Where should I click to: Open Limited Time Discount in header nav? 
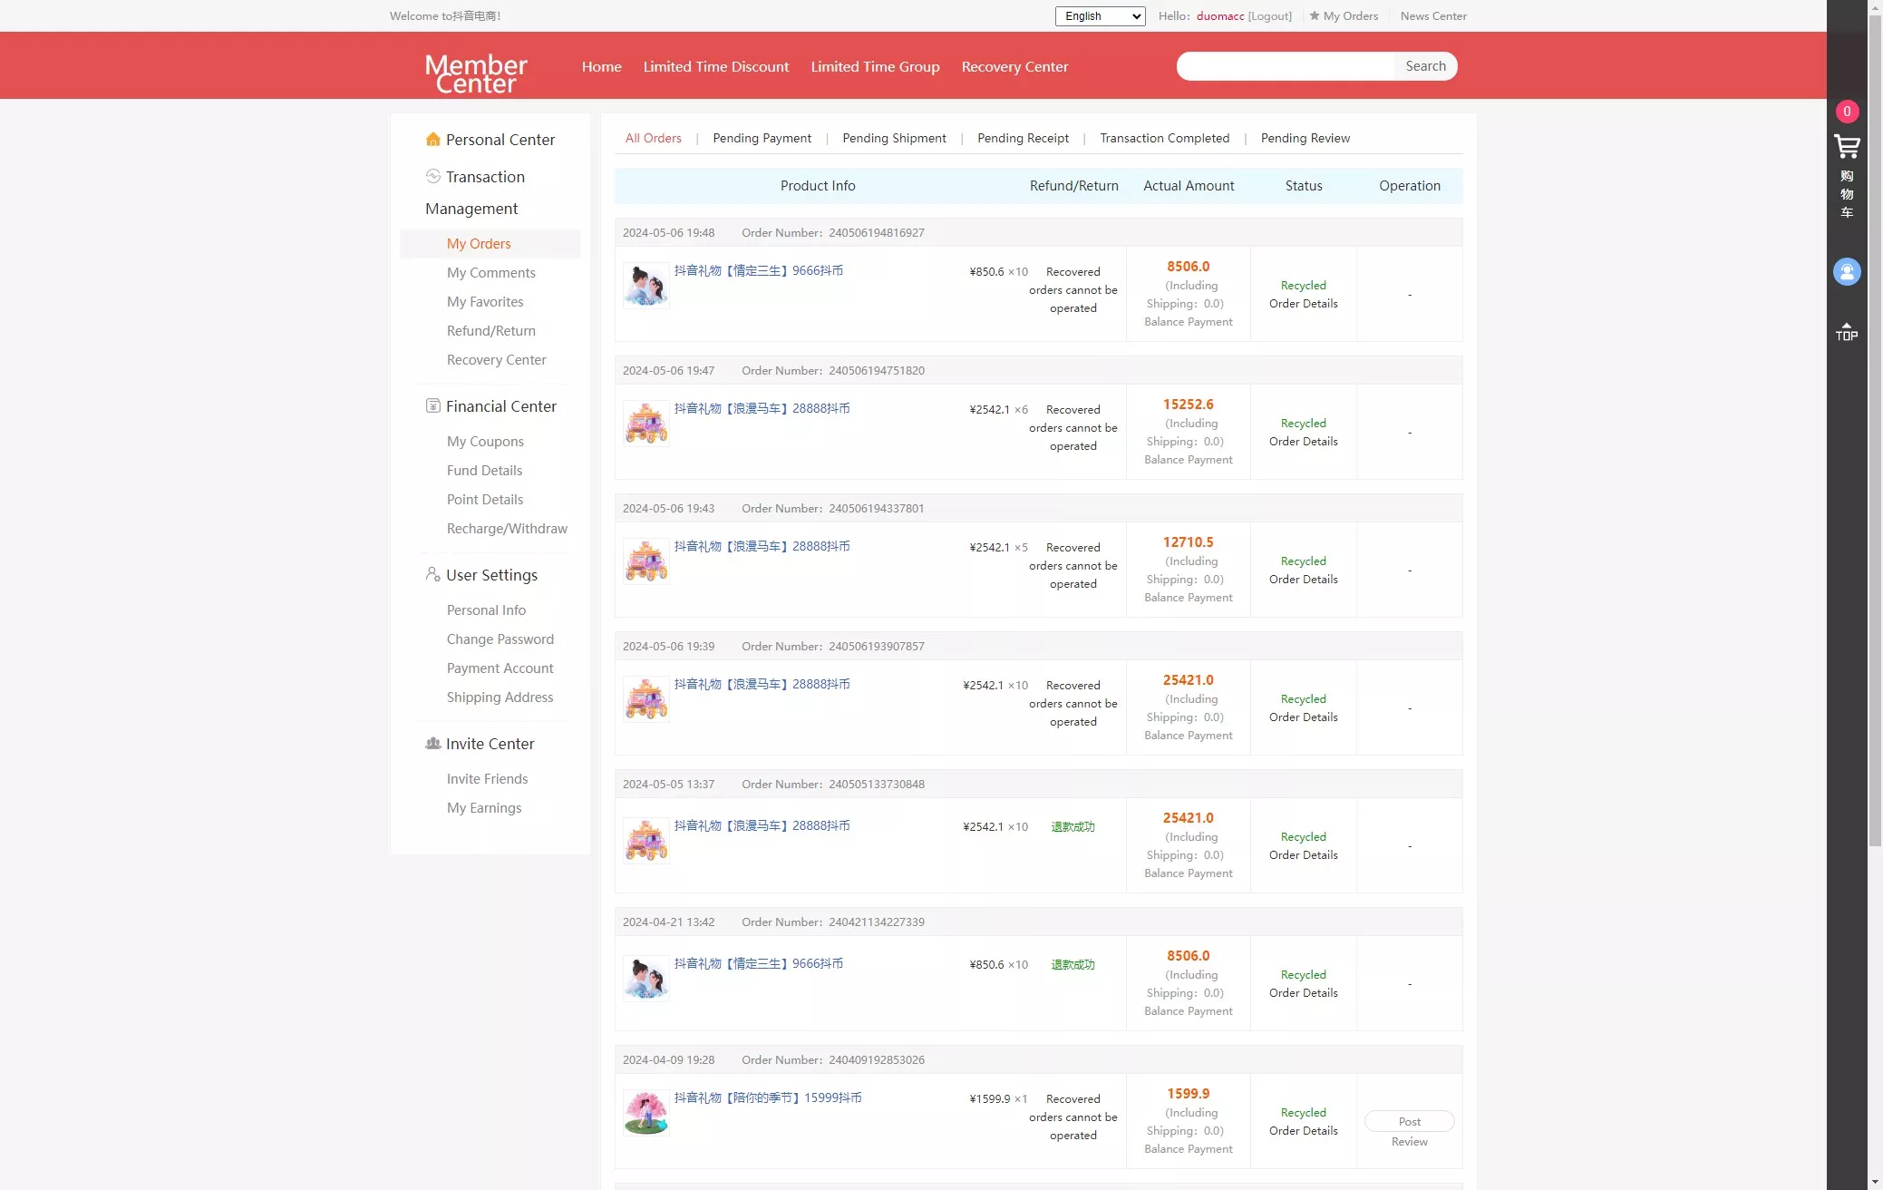715,67
